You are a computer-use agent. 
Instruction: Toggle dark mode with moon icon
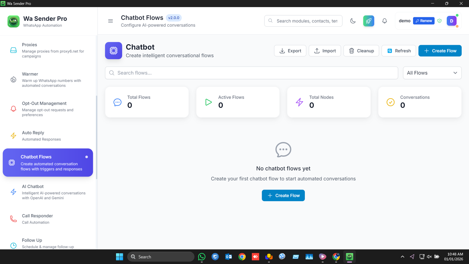click(353, 21)
